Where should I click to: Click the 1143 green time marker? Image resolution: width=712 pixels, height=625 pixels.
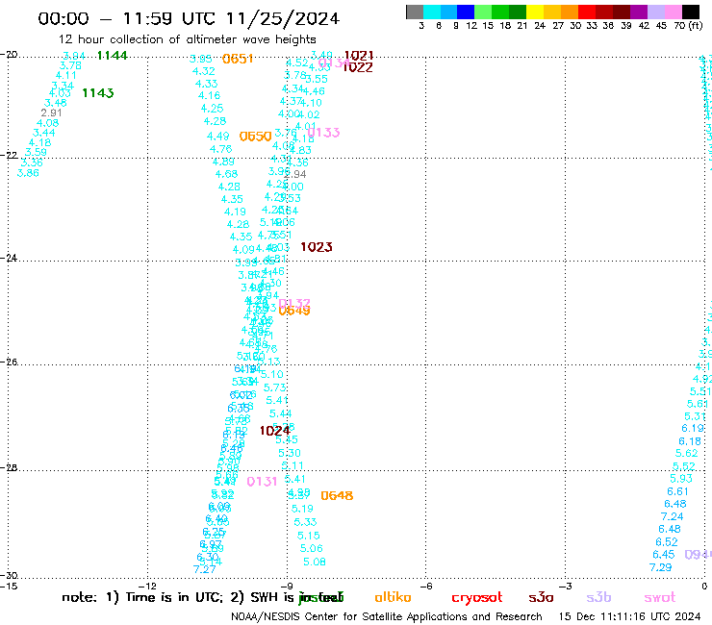click(x=97, y=93)
